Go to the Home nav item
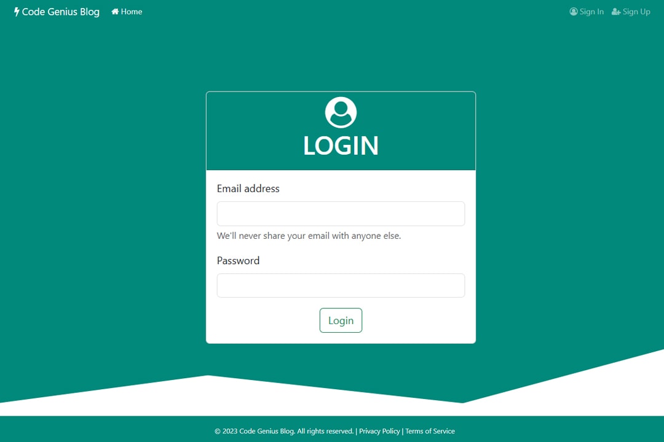Screen dimensions: 664x442 (x=127, y=12)
